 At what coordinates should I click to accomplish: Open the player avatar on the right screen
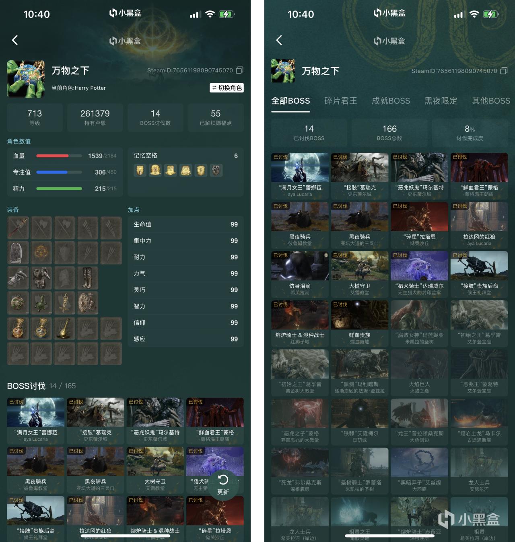click(x=283, y=71)
